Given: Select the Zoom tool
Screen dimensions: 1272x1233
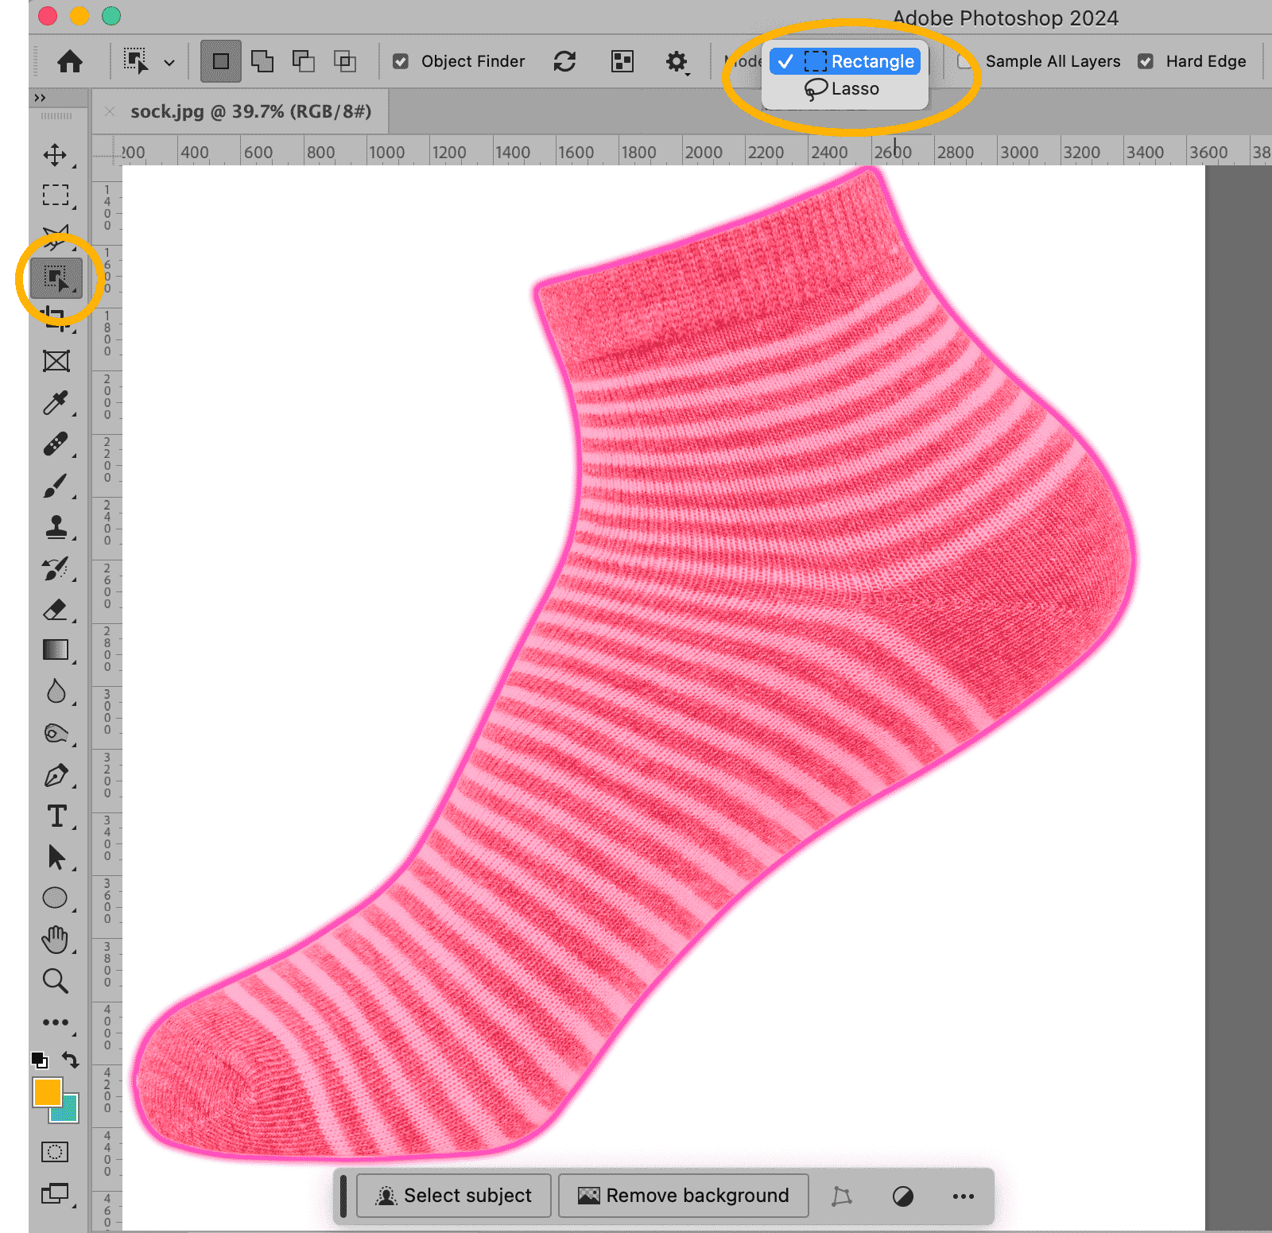Looking at the screenshot, I should [x=55, y=981].
